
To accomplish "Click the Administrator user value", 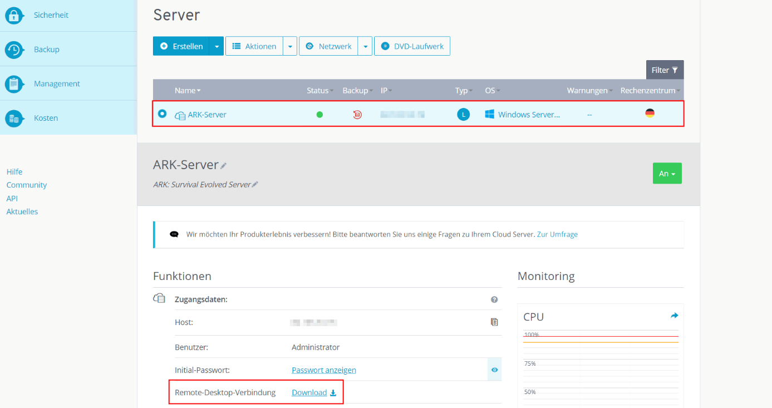I will tap(316, 347).
